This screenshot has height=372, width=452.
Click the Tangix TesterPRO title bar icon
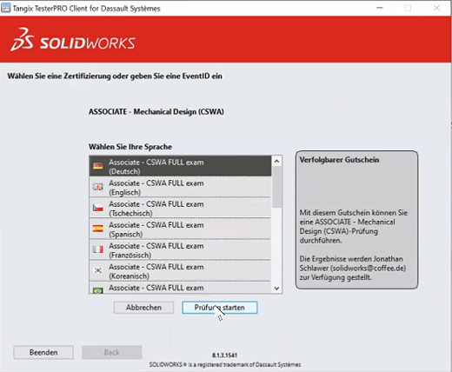click(x=5, y=8)
